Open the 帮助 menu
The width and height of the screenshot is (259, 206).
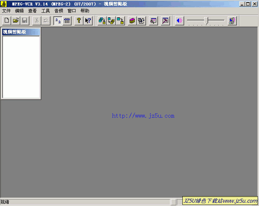pyautogui.click(x=85, y=11)
